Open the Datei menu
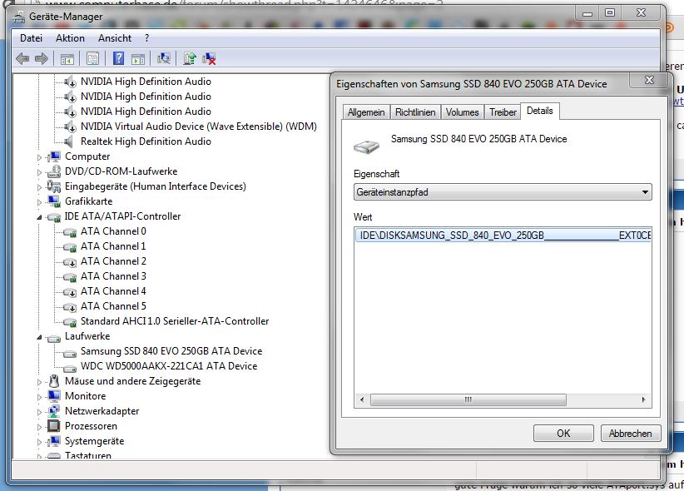684x491 pixels. pos(31,38)
